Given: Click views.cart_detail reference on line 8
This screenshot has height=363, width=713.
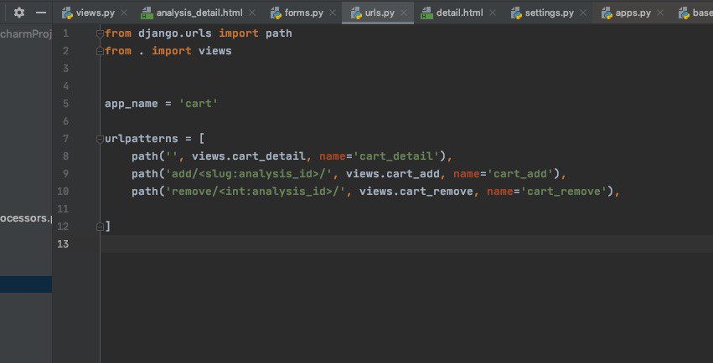Looking at the screenshot, I should pos(248,156).
